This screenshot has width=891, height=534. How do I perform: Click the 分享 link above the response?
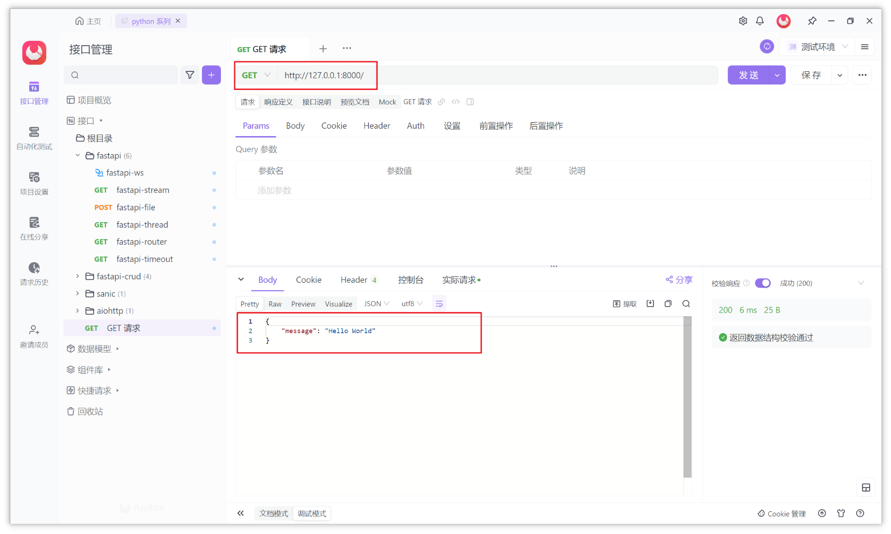pyautogui.click(x=679, y=279)
